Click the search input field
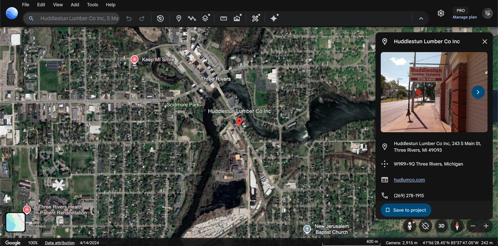 pos(79,18)
